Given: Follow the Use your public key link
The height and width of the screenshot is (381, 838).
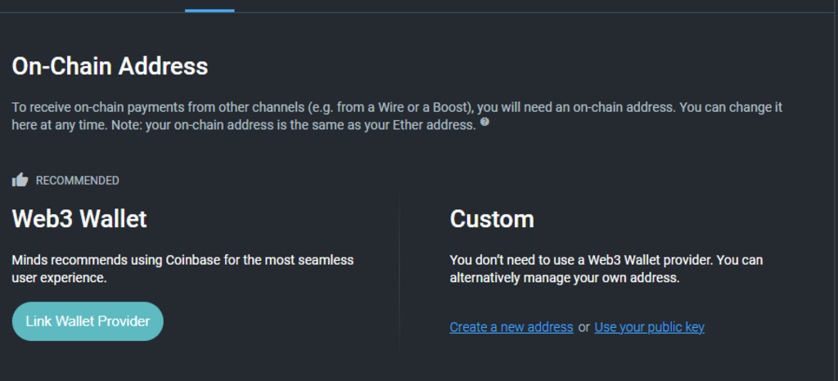Looking at the screenshot, I should 649,327.
